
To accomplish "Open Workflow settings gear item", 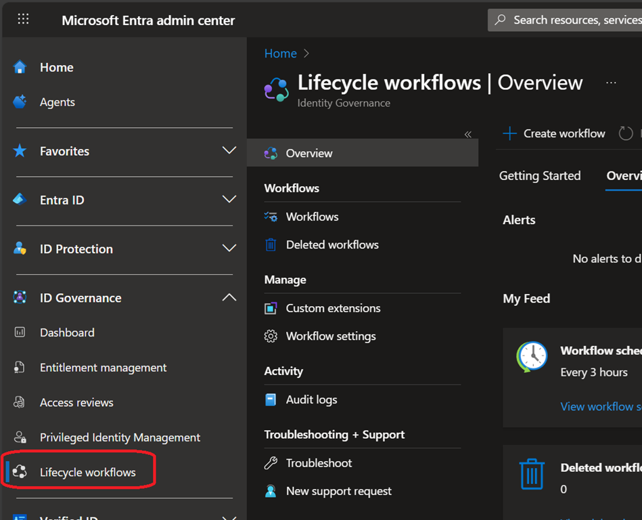I will tap(330, 337).
